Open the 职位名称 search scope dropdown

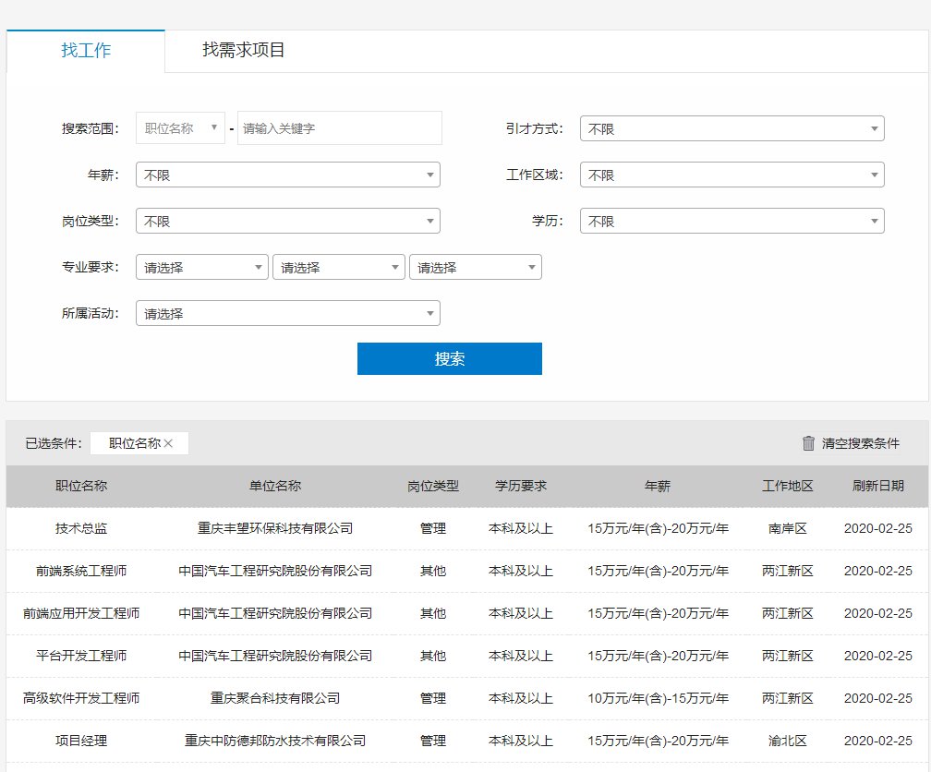click(180, 128)
